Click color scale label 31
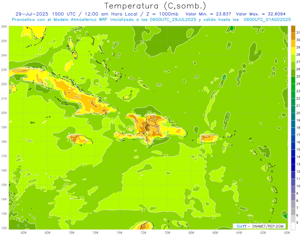Image resolution: width=305 pixels, height=236 pixels. [298, 33]
